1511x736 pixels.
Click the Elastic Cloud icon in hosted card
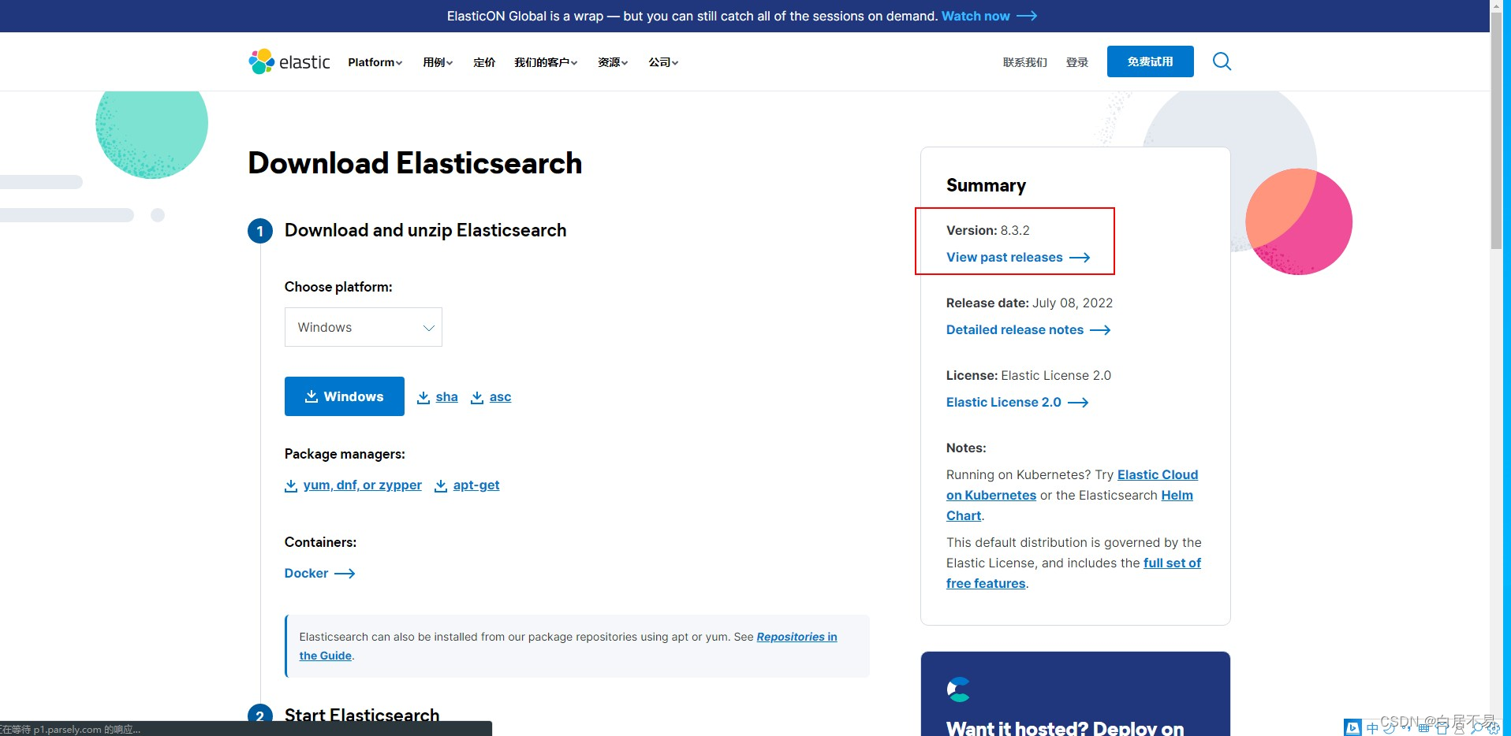[x=958, y=690]
